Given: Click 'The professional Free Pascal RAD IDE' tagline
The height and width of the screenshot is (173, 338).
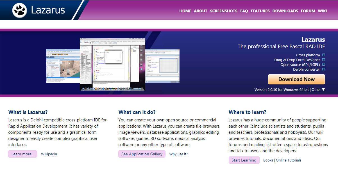Looking at the screenshot, I should 281,47.
